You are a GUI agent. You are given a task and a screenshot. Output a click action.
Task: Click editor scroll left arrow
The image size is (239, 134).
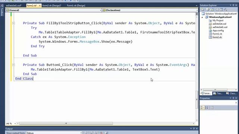pos(18,124)
